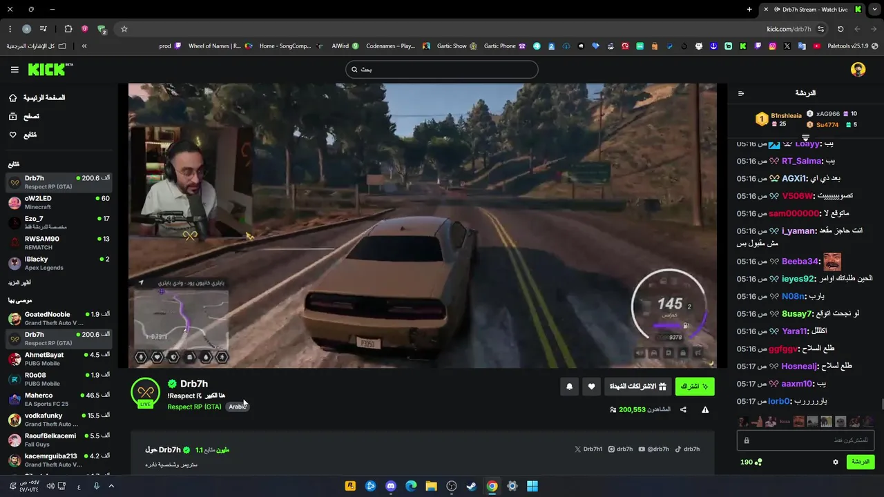Click the locked subscribers-only chat input
The image size is (884, 497).
(x=805, y=440)
